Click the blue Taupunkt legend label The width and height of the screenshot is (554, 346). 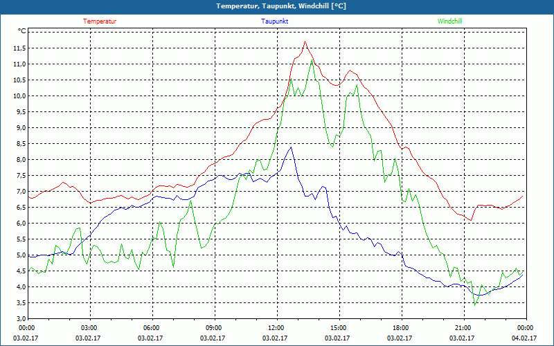274,21
